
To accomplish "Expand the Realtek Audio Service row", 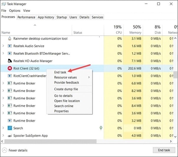I will [x=3, y=46].
